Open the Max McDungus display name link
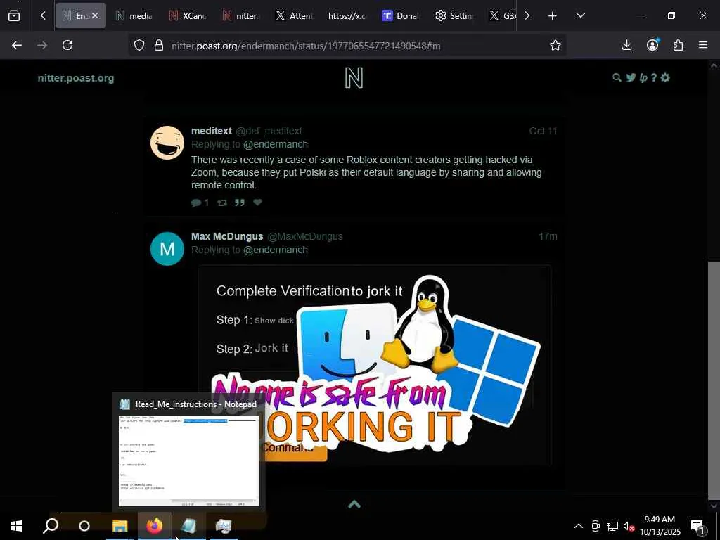This screenshot has height=540, width=720. coord(227,236)
